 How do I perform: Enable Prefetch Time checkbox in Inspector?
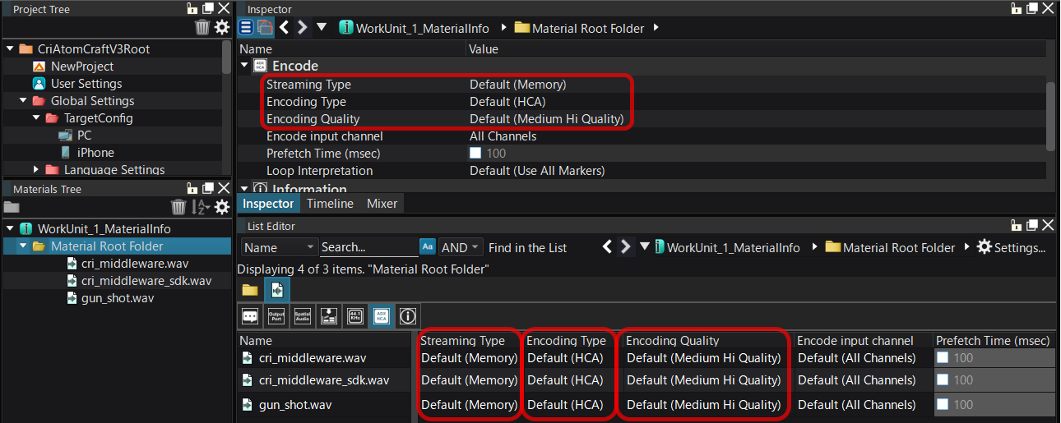(x=475, y=153)
